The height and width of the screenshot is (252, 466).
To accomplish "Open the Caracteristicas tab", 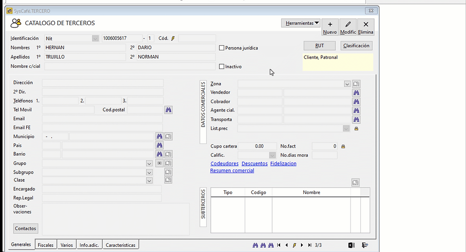I will [121, 245].
